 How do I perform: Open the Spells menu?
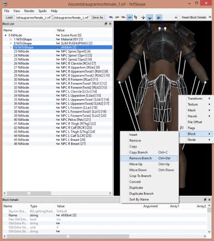(42, 11)
